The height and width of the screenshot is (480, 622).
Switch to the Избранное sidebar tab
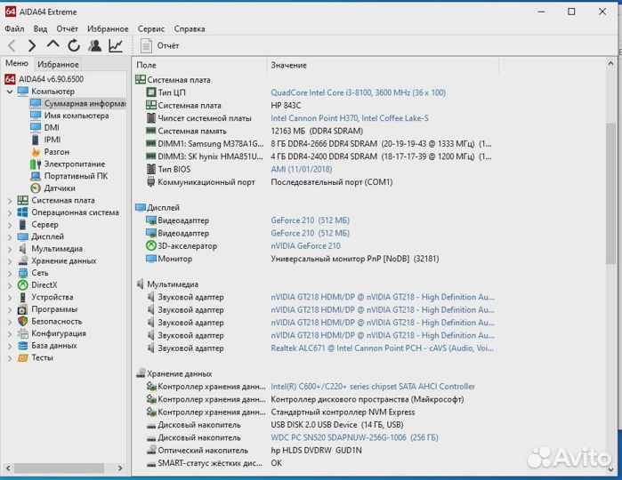tap(58, 64)
